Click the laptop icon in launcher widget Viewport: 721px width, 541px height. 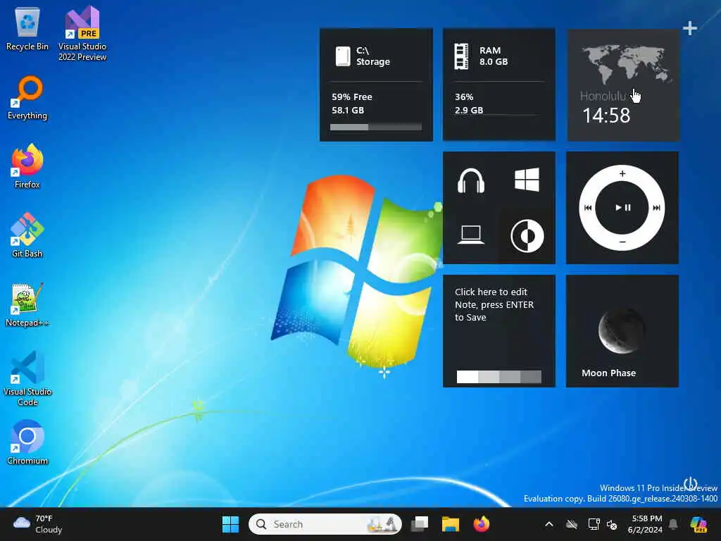point(471,235)
